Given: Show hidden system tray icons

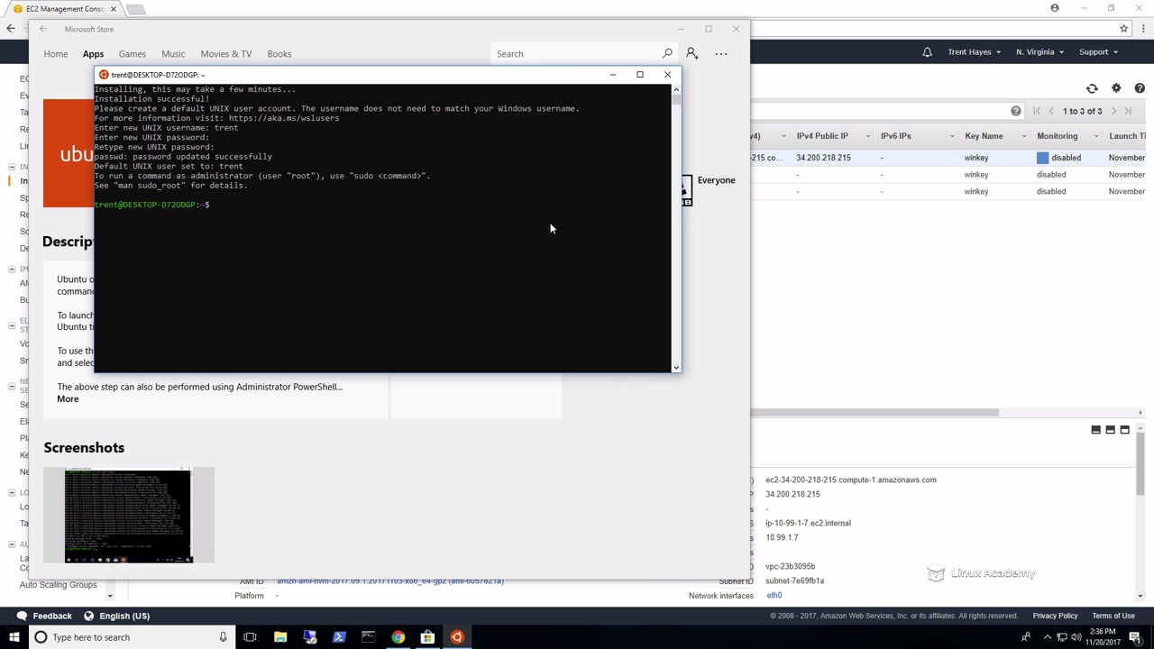Looking at the screenshot, I should pos(1047,637).
